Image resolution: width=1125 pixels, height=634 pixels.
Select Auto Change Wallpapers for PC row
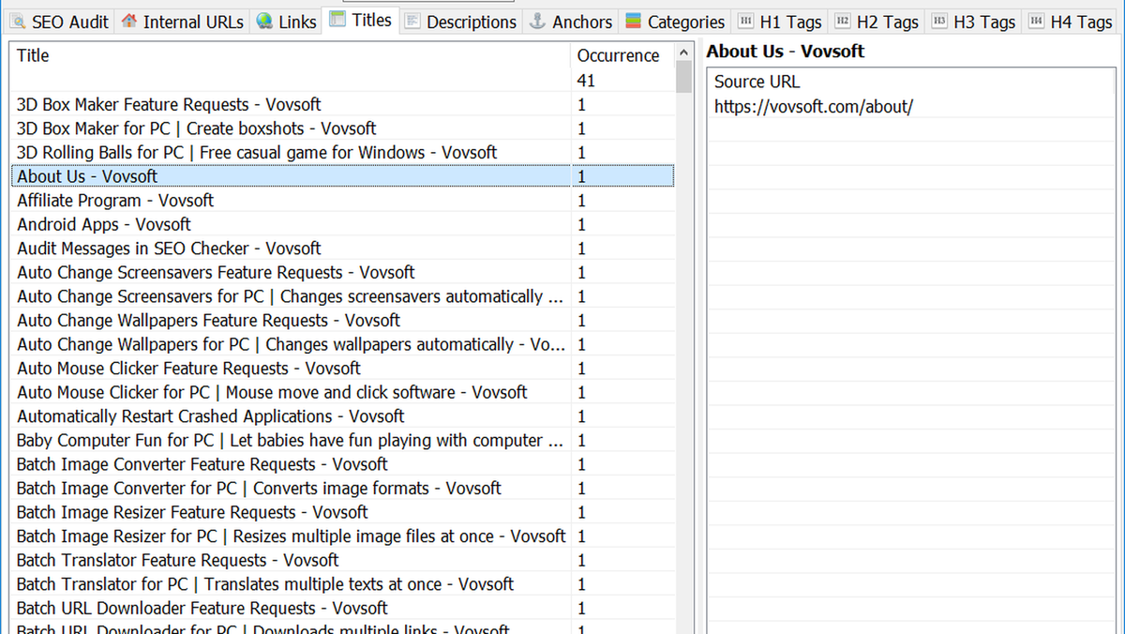342,344
